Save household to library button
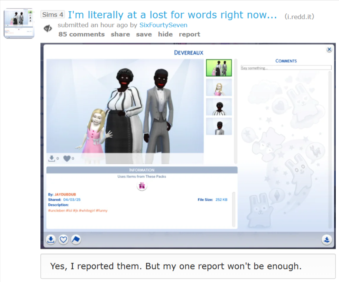The height and width of the screenshot is (282, 339). tap(51, 239)
